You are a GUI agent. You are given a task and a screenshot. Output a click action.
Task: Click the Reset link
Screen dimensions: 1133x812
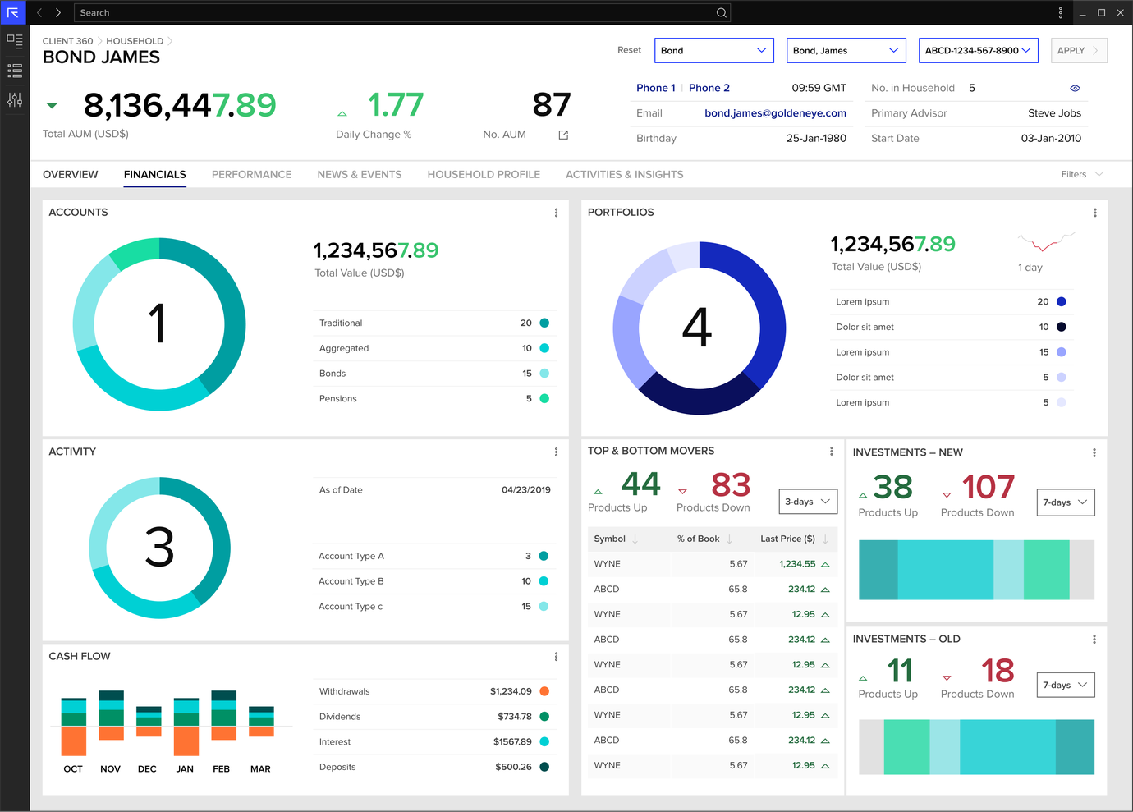point(630,50)
